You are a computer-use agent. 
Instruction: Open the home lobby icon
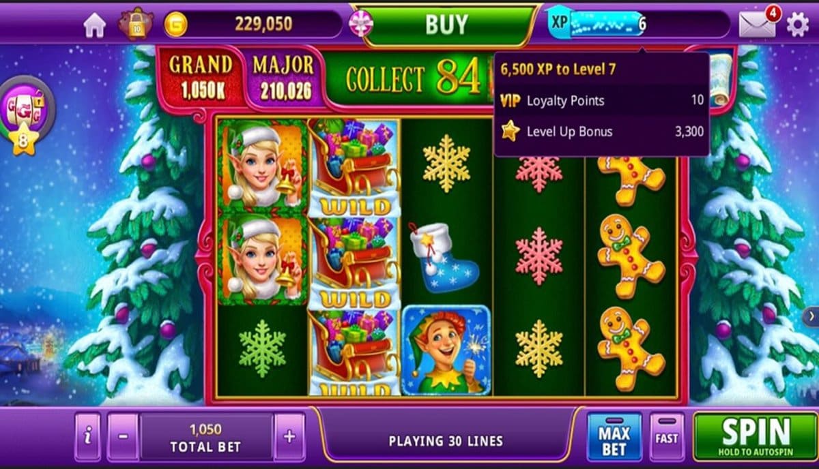pos(95,25)
